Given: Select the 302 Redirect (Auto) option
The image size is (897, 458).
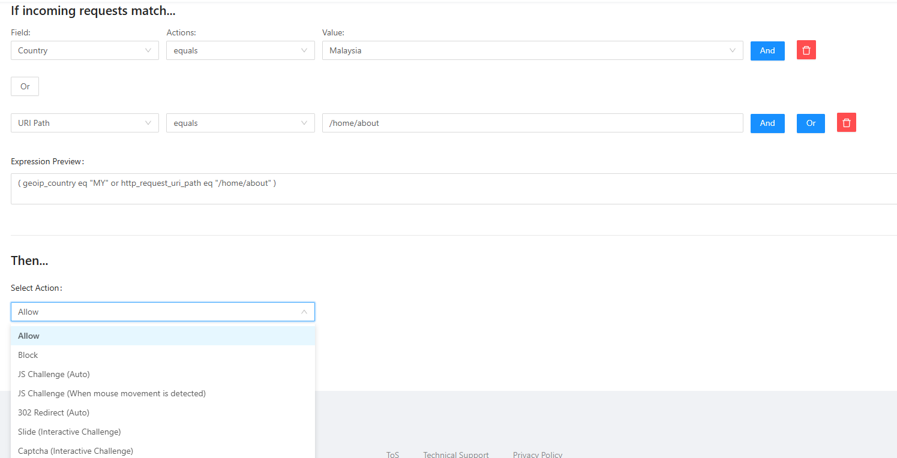Looking at the screenshot, I should point(53,412).
